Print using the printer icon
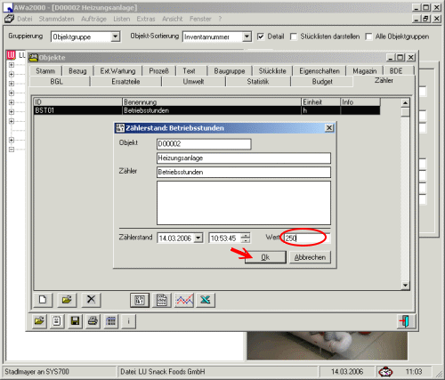 (93, 321)
